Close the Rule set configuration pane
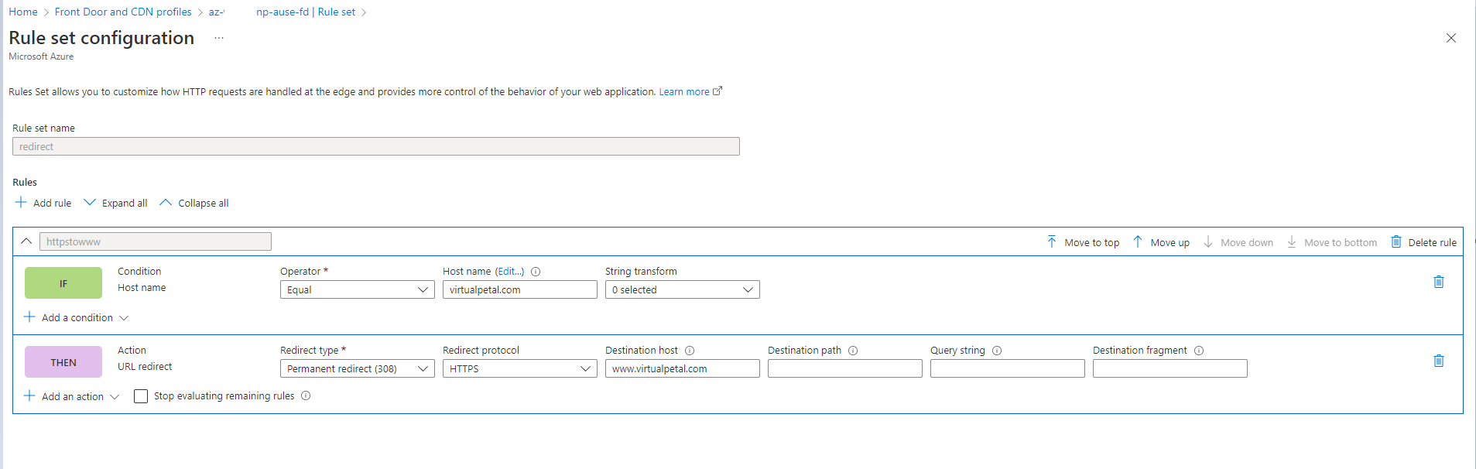The width and height of the screenshot is (1476, 469). [x=1451, y=38]
